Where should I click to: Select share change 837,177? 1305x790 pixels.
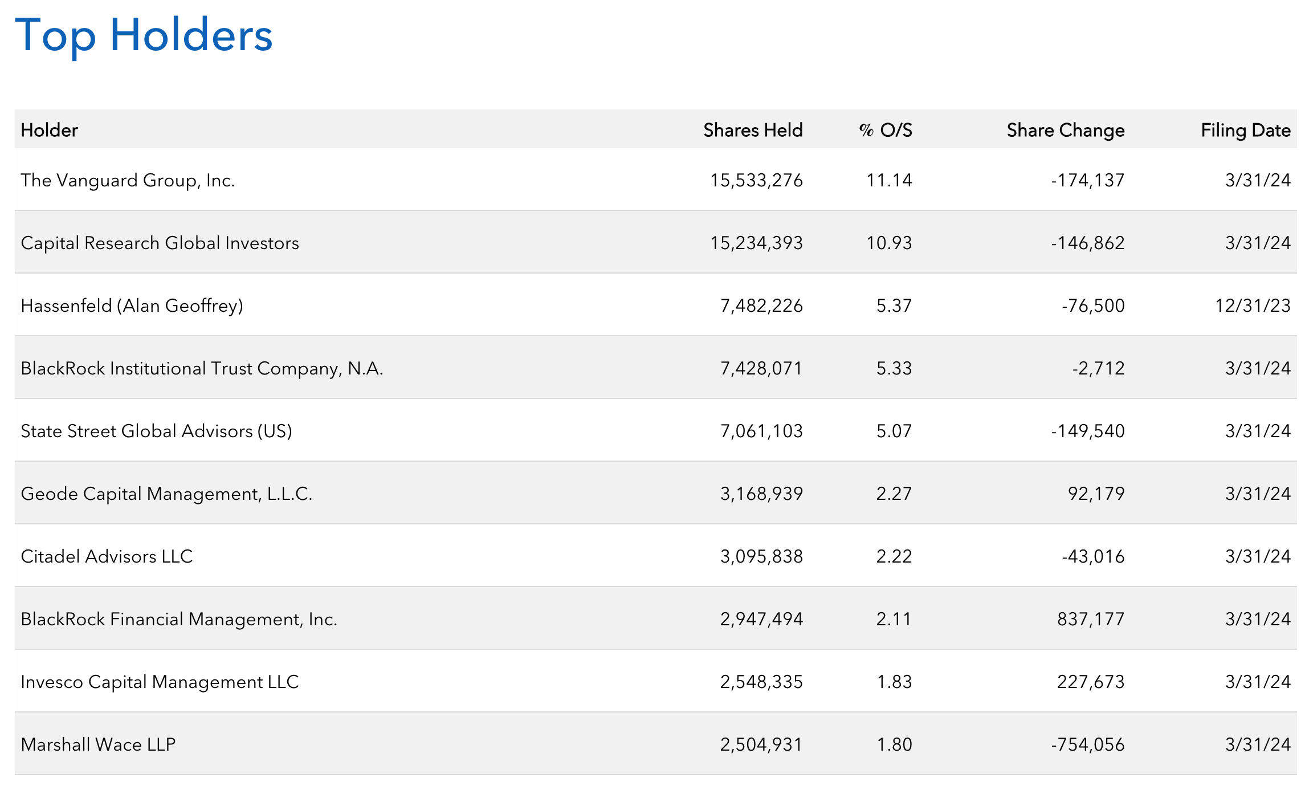point(1091,619)
